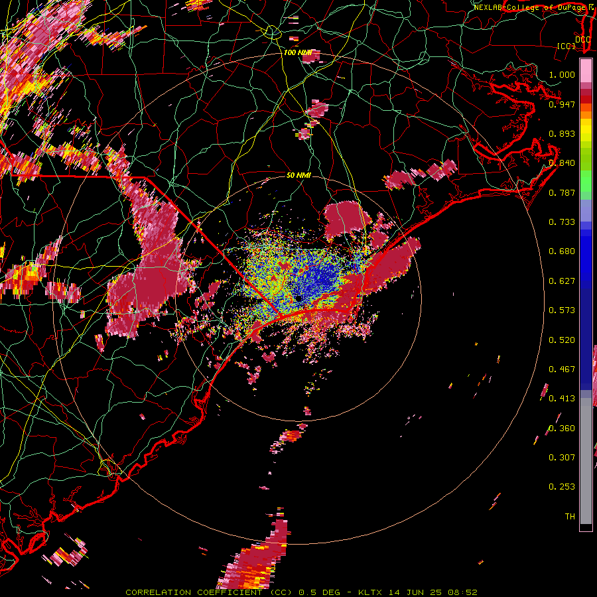Viewport: 597px width, 597px height.
Task: Click the TH threshold label on the scale
Action: 570,517
